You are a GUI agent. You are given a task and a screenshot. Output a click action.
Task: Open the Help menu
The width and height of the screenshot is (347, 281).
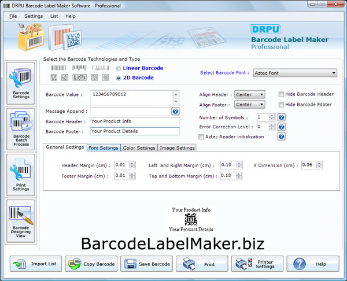pyautogui.click(x=71, y=16)
